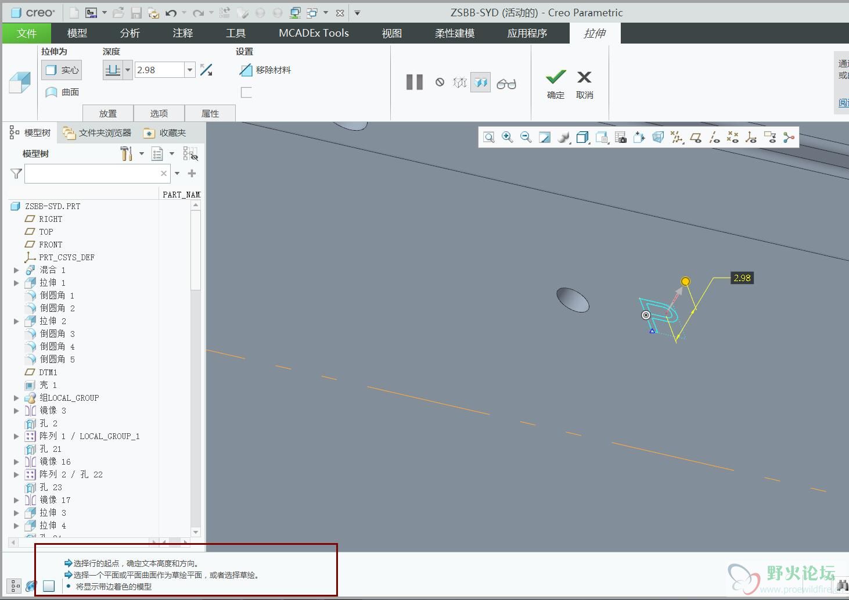
Task: Open the saved orientations cube icon
Action: point(582,138)
